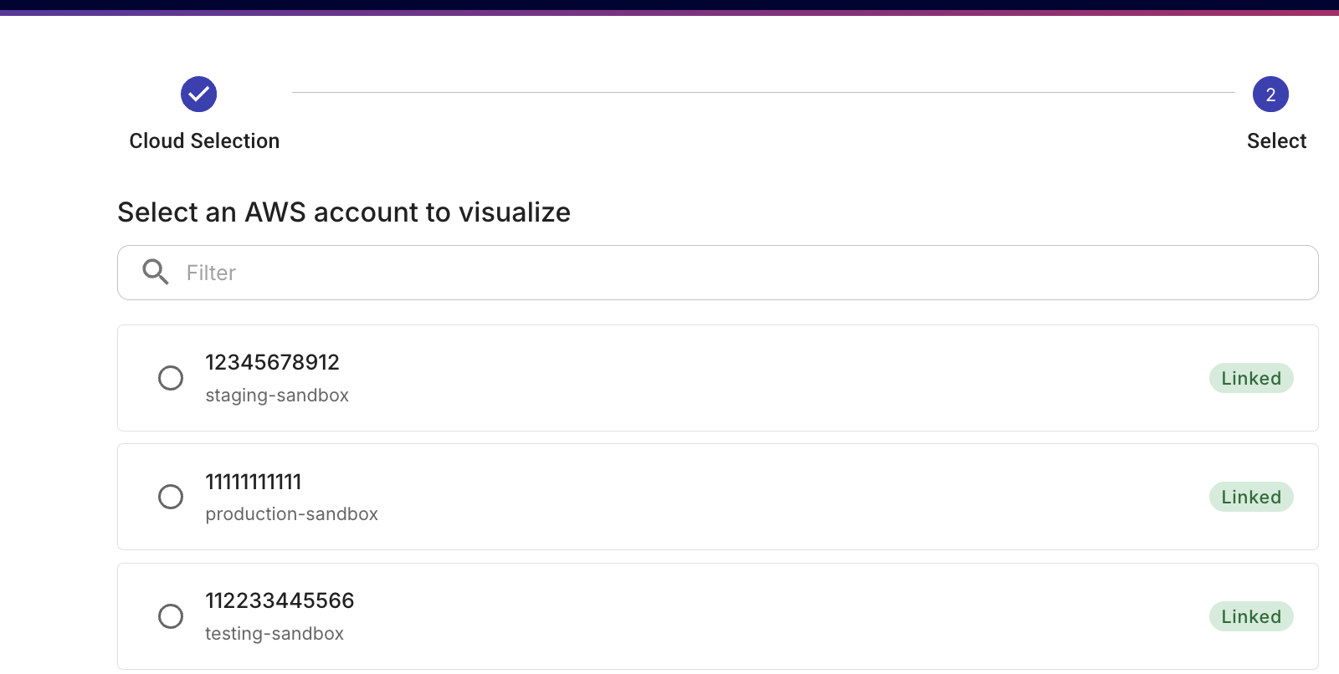Screen dimensions: 1339x674
Task: Choose the production-sandbox account row
Action: point(669,497)
